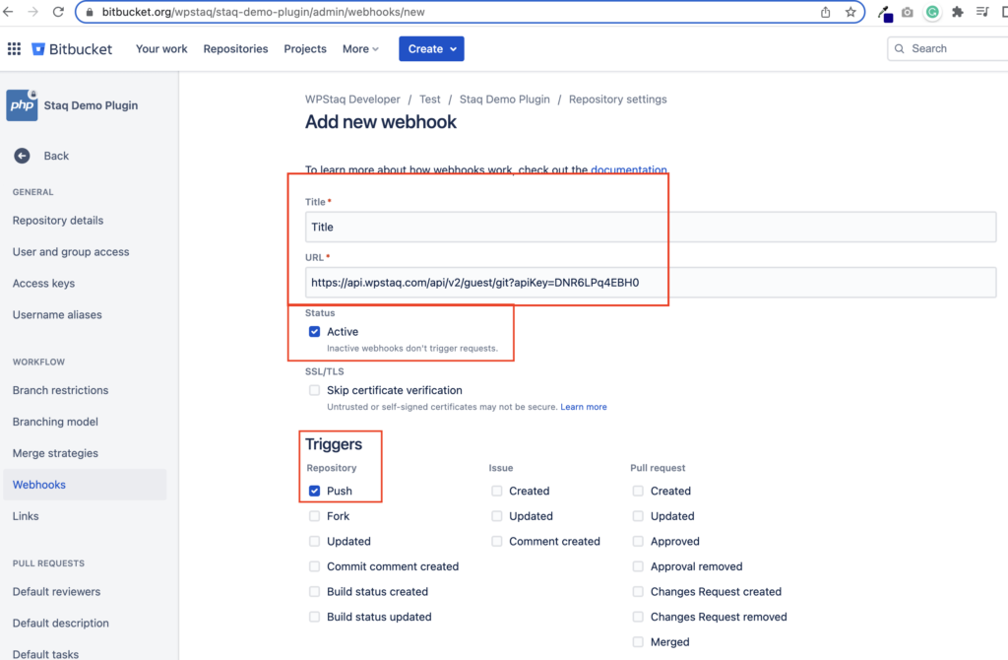Open Access keys in sidebar
This screenshot has width=1008, height=660.
[x=43, y=283]
